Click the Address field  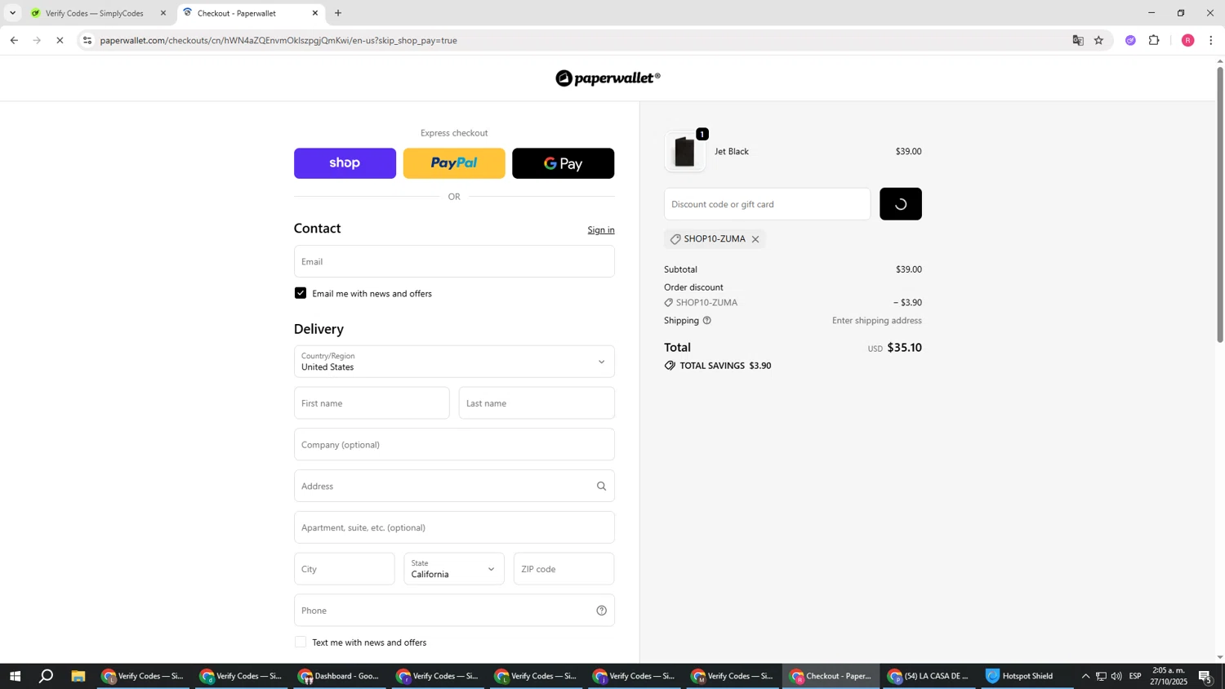454,487
